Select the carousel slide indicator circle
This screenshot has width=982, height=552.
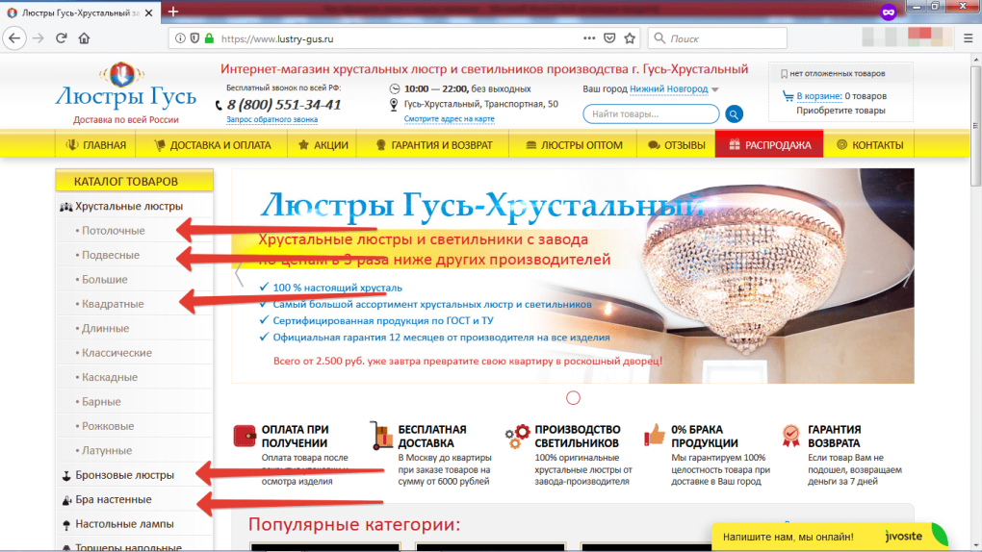coord(573,397)
